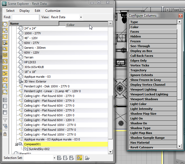185x164 pixels.
Task: Toggle Display Groups filter icon
Action: 5,61
